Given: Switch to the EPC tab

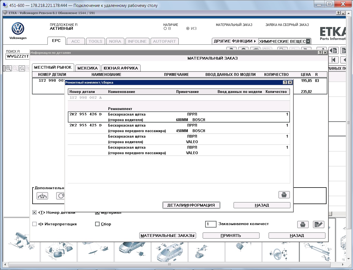Looking at the screenshot, I should click(x=56, y=41).
